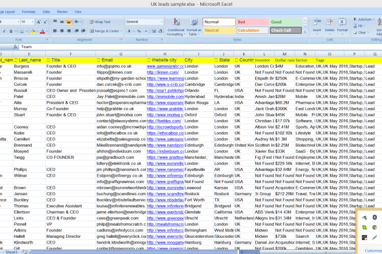Align text right in the Alignment group

[69, 31]
